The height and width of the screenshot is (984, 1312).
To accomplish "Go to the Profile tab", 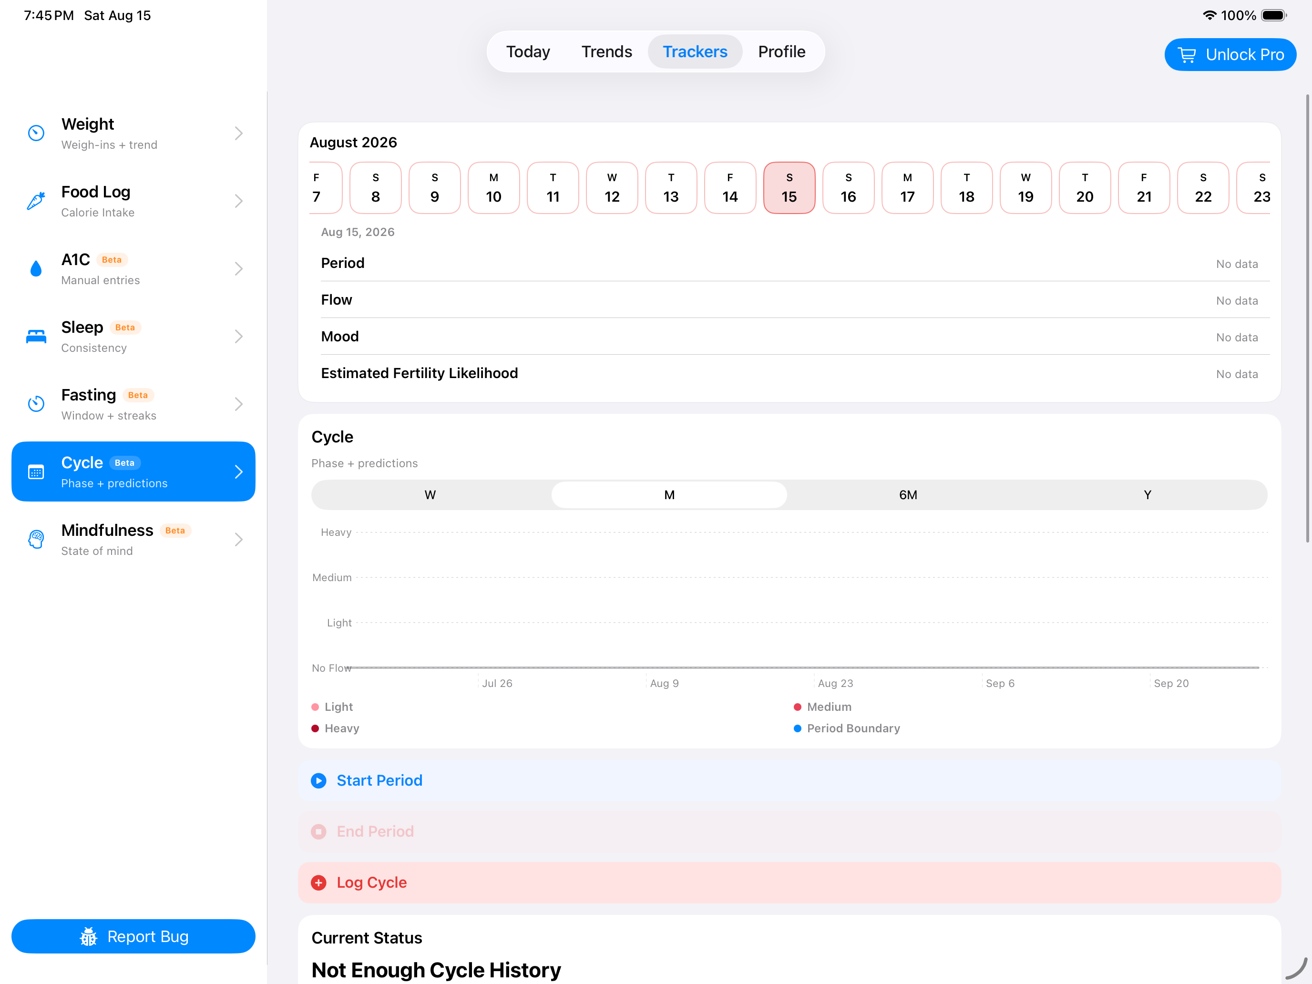I will point(781,51).
